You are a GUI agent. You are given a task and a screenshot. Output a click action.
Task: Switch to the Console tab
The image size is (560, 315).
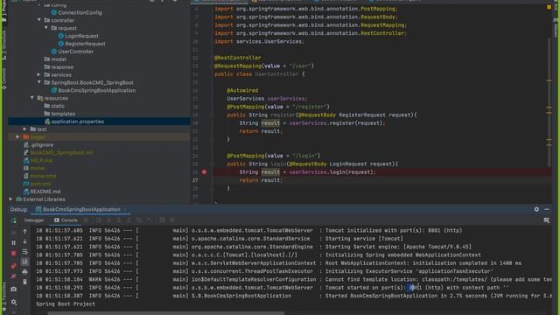[x=66, y=220]
